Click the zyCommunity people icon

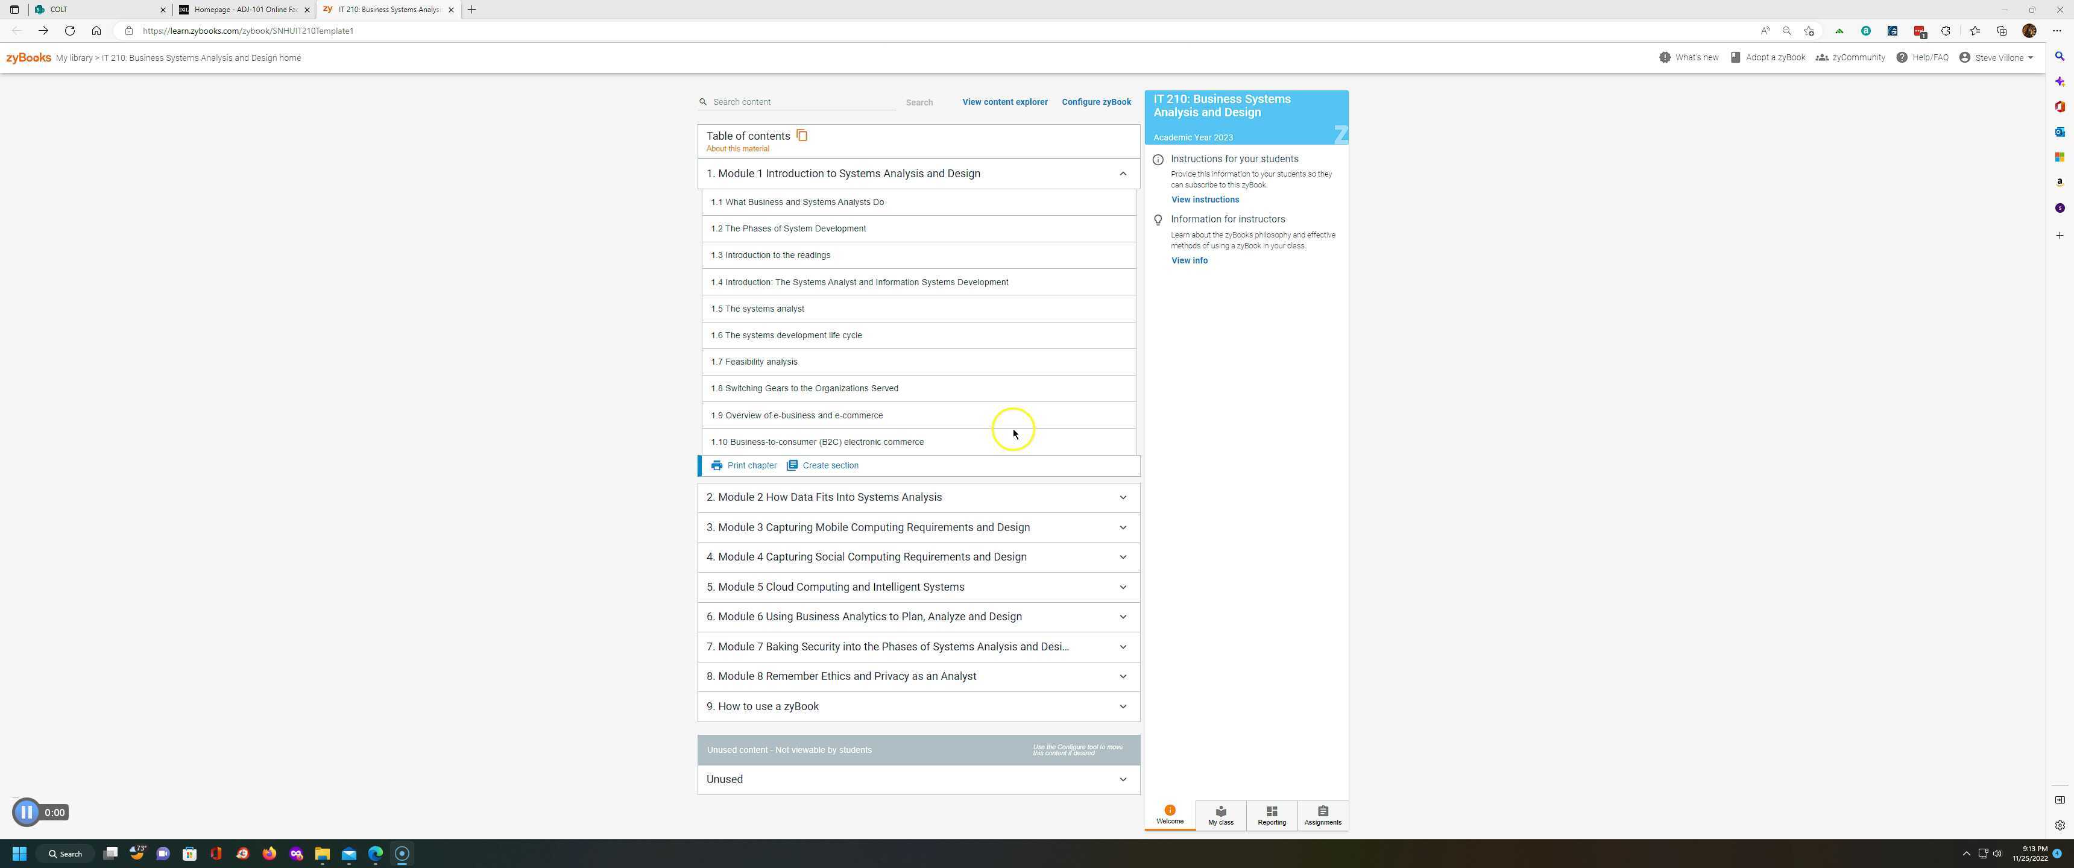(x=1821, y=58)
